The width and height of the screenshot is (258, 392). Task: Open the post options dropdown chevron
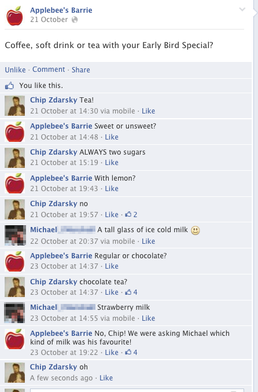(242, 9)
